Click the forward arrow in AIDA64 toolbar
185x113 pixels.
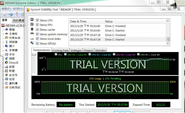11,14
